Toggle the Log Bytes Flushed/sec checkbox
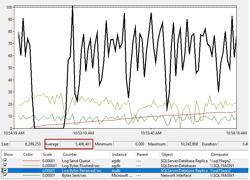The height and width of the screenshot is (180, 250). coord(5,166)
